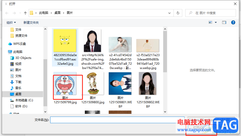Click the file name text 482309539da0e1ccdfbed91aac32a4e0.jpg
241x136 pixels.
click(65, 59)
